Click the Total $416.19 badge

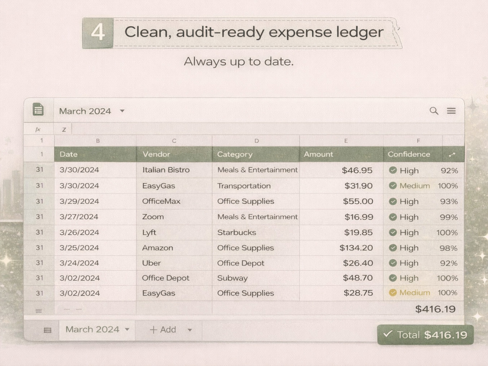pos(425,335)
